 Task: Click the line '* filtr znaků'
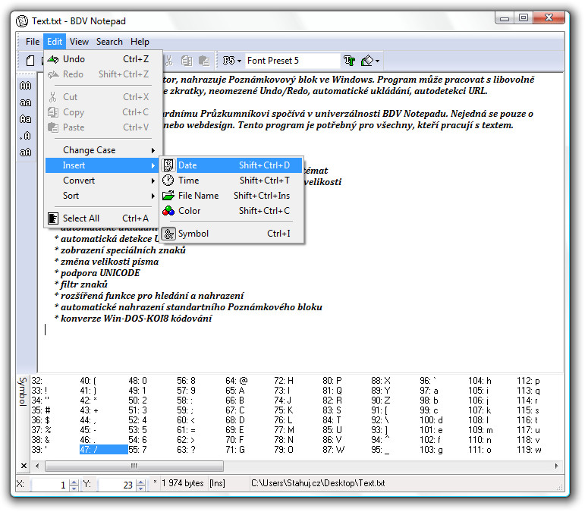(x=80, y=284)
